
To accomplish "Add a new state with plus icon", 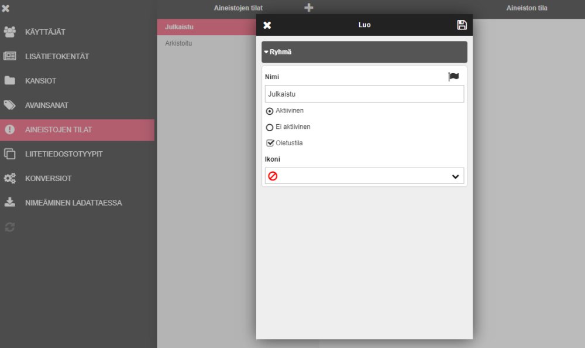I will tap(308, 8).
